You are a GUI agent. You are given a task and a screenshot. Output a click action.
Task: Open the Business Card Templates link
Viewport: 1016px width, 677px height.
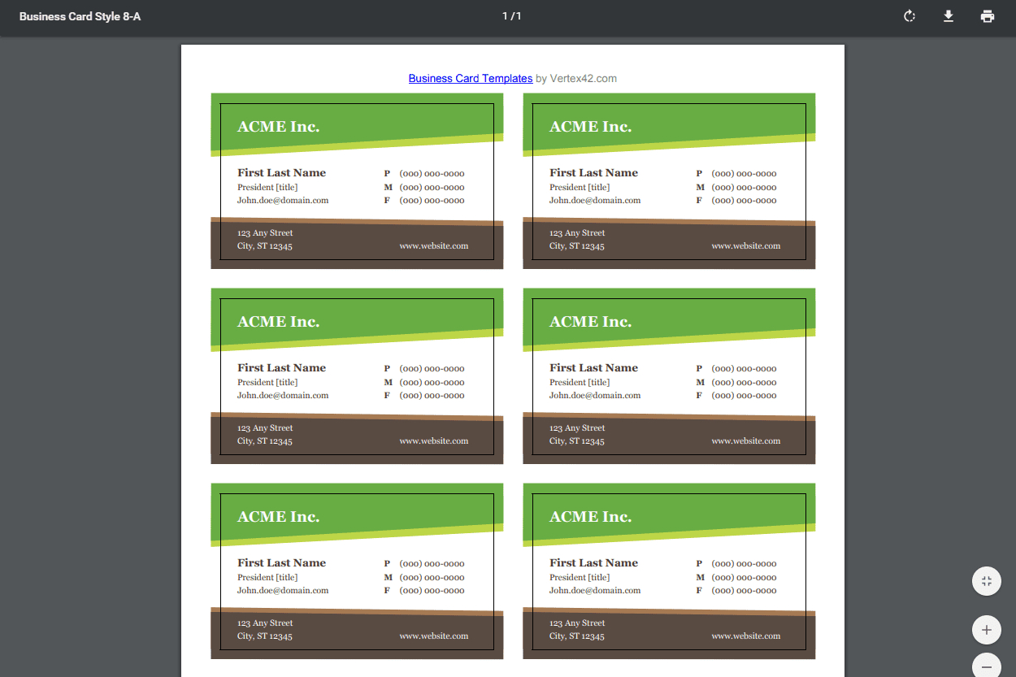pyautogui.click(x=470, y=79)
